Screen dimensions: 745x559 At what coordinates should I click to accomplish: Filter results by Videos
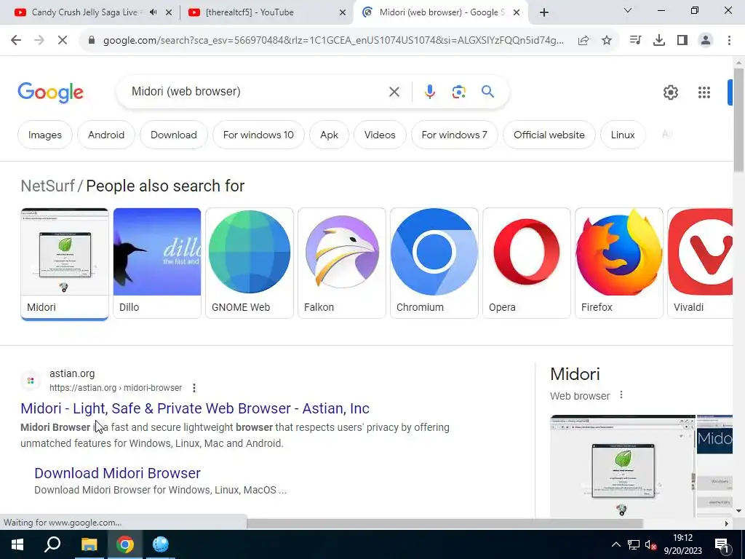[x=380, y=135]
